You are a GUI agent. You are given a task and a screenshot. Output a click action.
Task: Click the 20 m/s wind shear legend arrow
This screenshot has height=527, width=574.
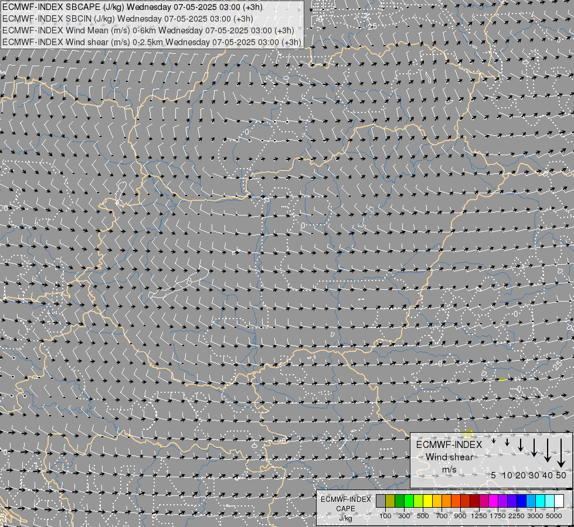pos(521,444)
